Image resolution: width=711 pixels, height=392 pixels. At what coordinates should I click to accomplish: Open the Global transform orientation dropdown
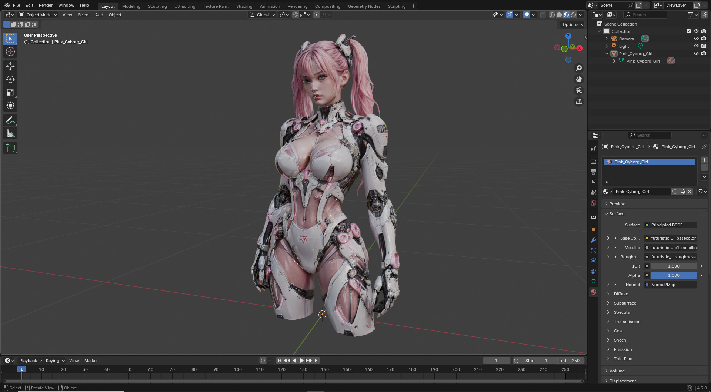262,15
